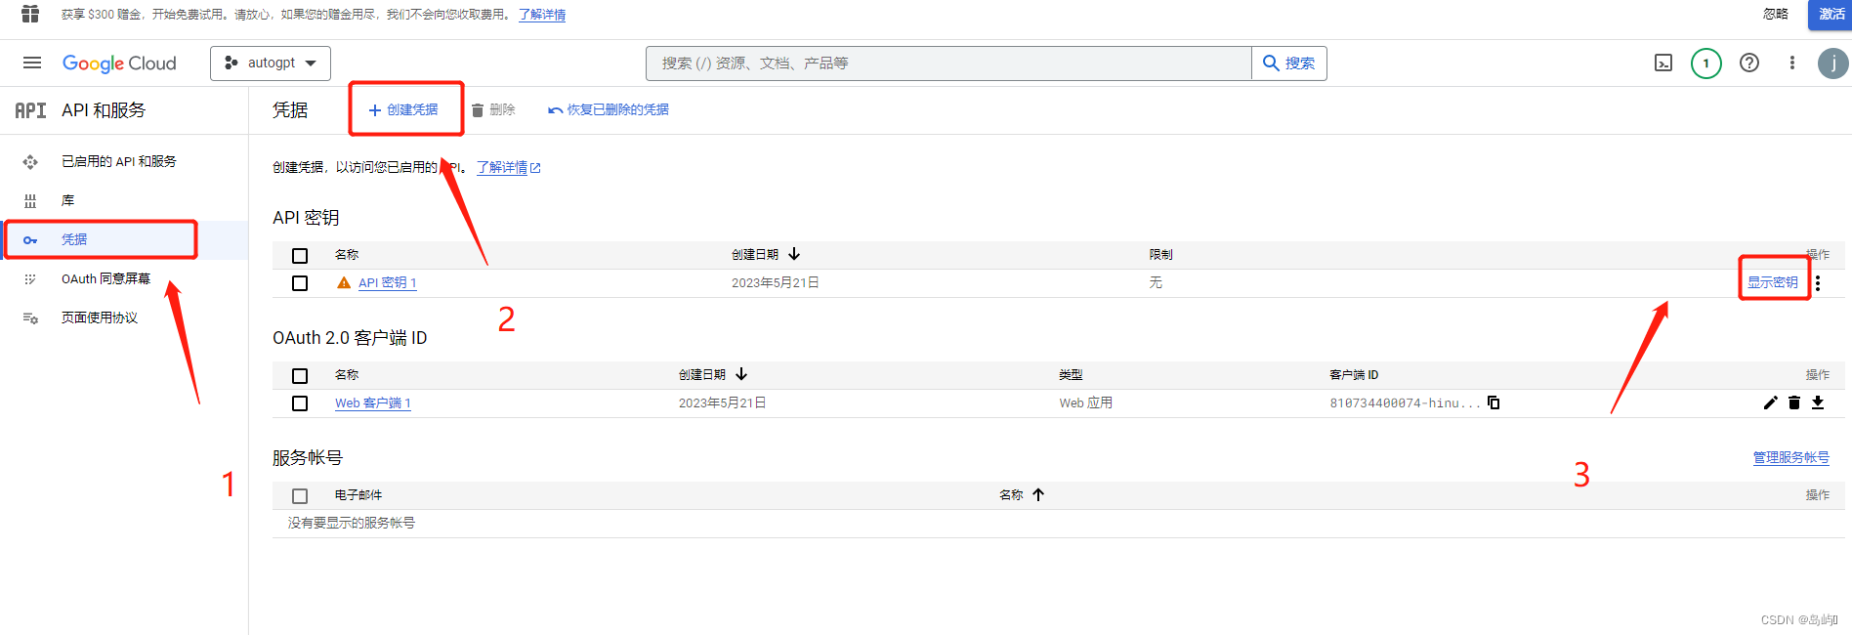Open 了解详情 link in the free trial banner

(542, 15)
